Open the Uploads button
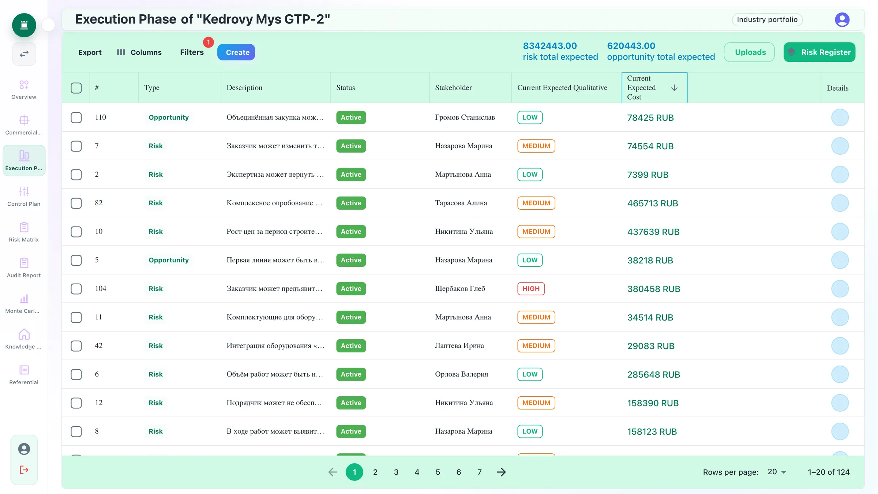878x494 pixels. tap(750, 52)
